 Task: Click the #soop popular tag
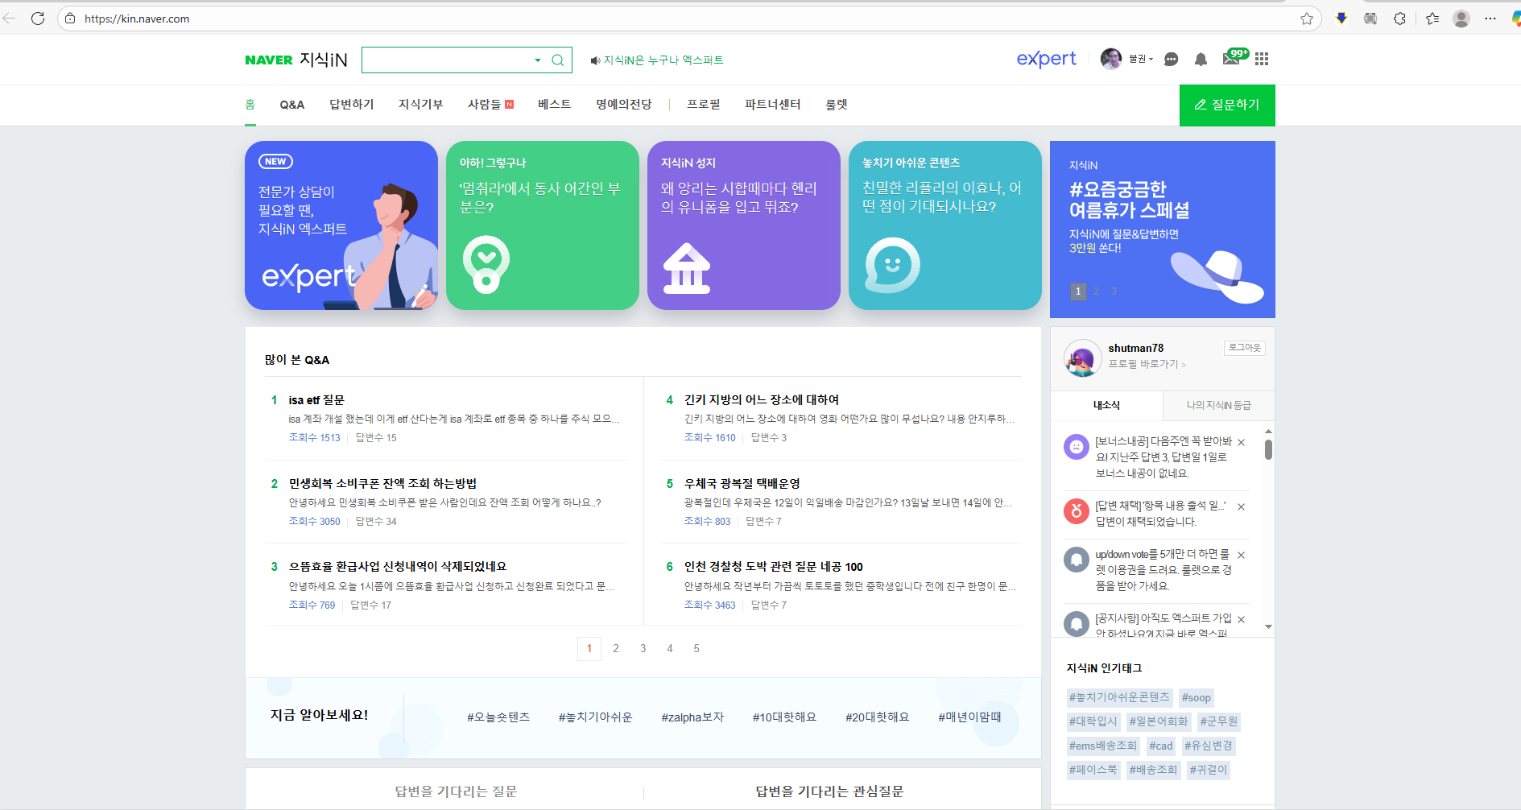pyautogui.click(x=1197, y=697)
